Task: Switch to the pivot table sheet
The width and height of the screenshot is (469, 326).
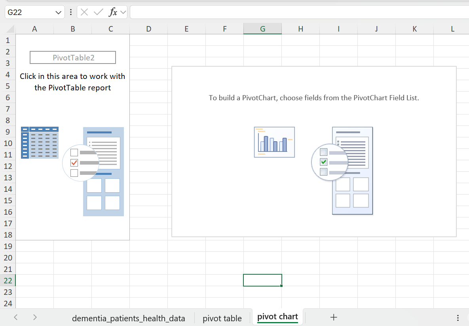Action: coord(222,318)
